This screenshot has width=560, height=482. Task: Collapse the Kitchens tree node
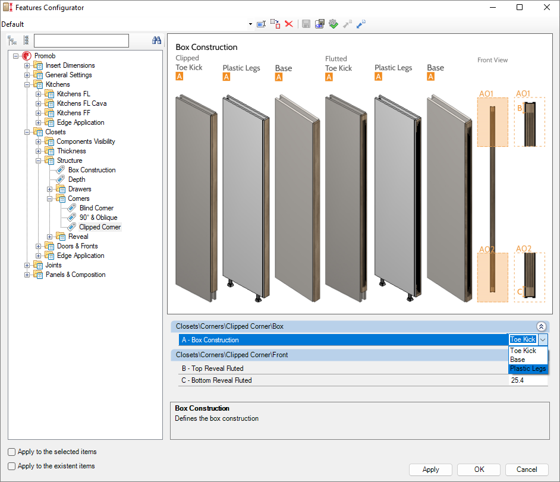coord(27,84)
